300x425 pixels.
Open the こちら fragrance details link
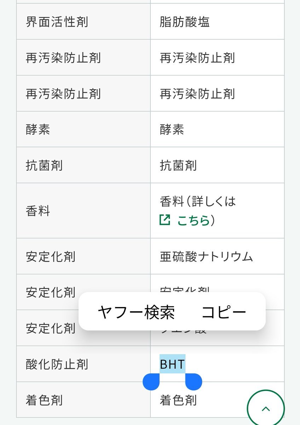[x=194, y=220]
